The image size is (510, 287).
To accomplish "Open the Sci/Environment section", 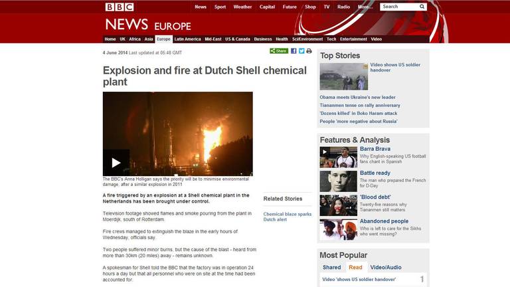I will coord(307,39).
